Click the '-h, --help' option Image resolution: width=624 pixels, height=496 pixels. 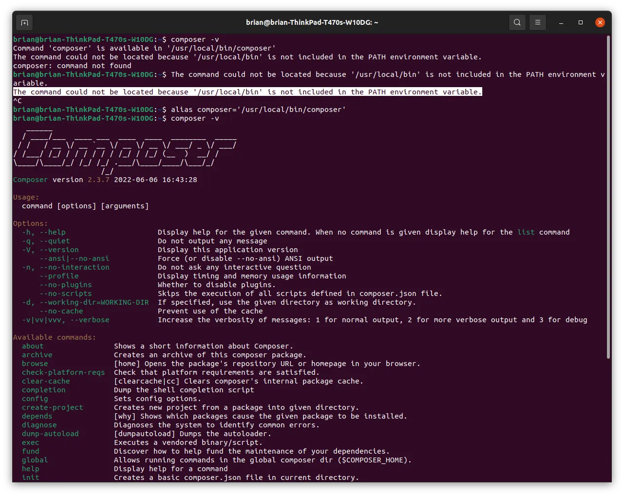coord(44,232)
